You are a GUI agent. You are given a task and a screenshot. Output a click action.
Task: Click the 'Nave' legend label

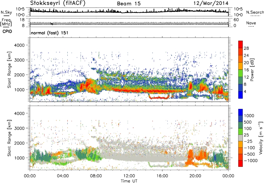251,23
